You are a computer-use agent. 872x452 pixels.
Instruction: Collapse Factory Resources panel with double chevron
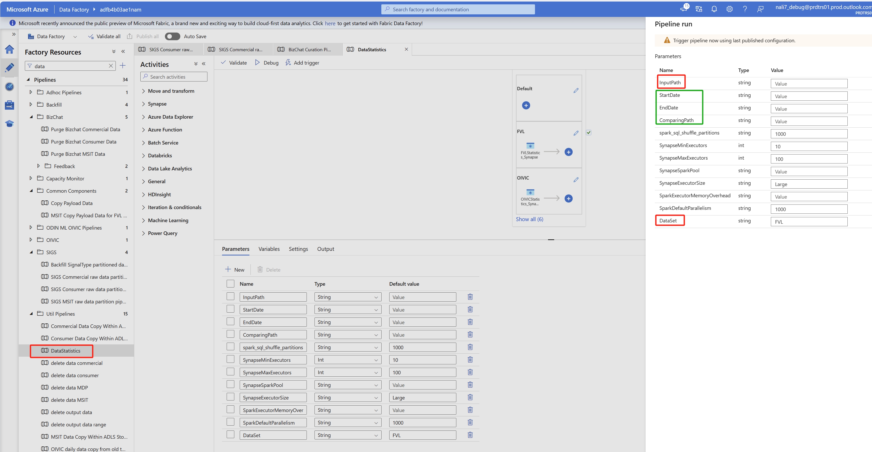[x=123, y=52]
